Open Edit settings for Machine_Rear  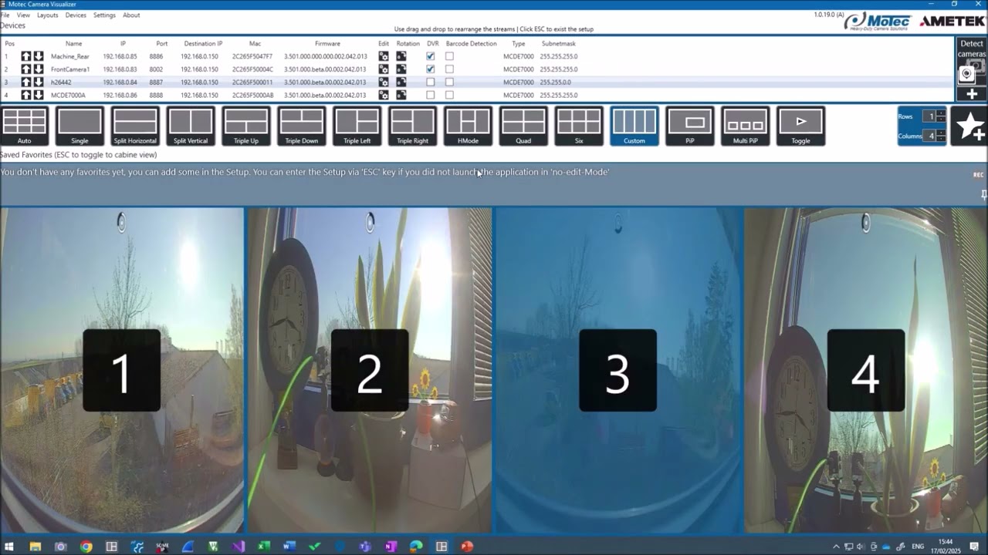pyautogui.click(x=384, y=56)
